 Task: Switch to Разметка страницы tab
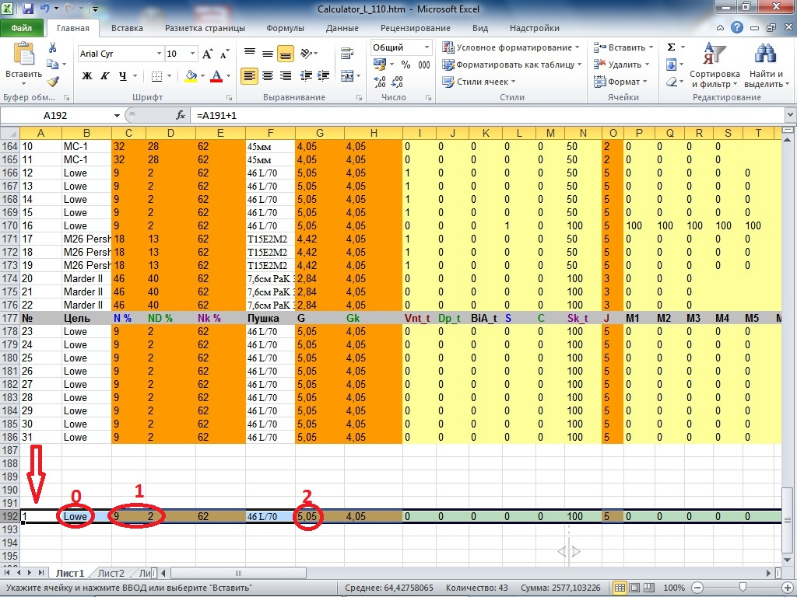pos(205,28)
